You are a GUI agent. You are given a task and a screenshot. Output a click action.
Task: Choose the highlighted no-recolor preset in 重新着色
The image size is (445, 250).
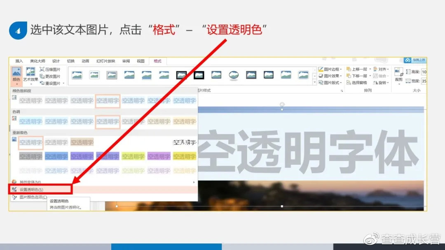tap(30, 142)
